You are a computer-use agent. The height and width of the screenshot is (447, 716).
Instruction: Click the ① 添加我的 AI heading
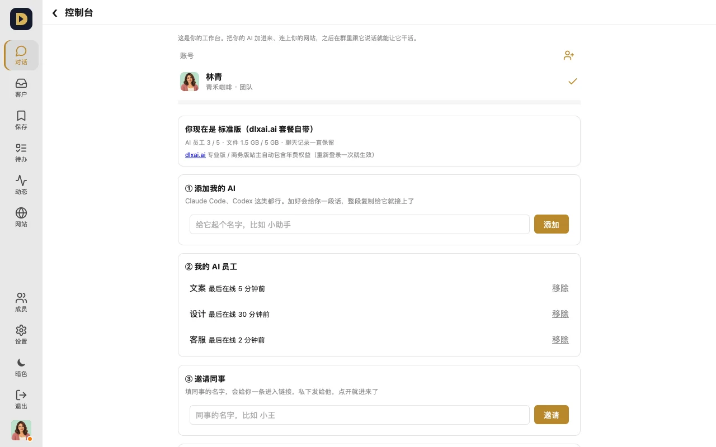(210, 189)
